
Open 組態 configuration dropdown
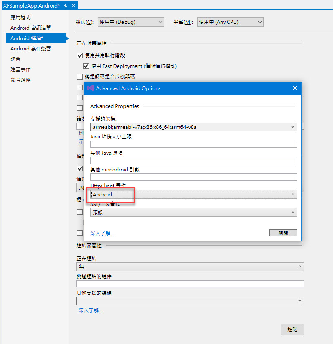pyautogui.click(x=131, y=22)
